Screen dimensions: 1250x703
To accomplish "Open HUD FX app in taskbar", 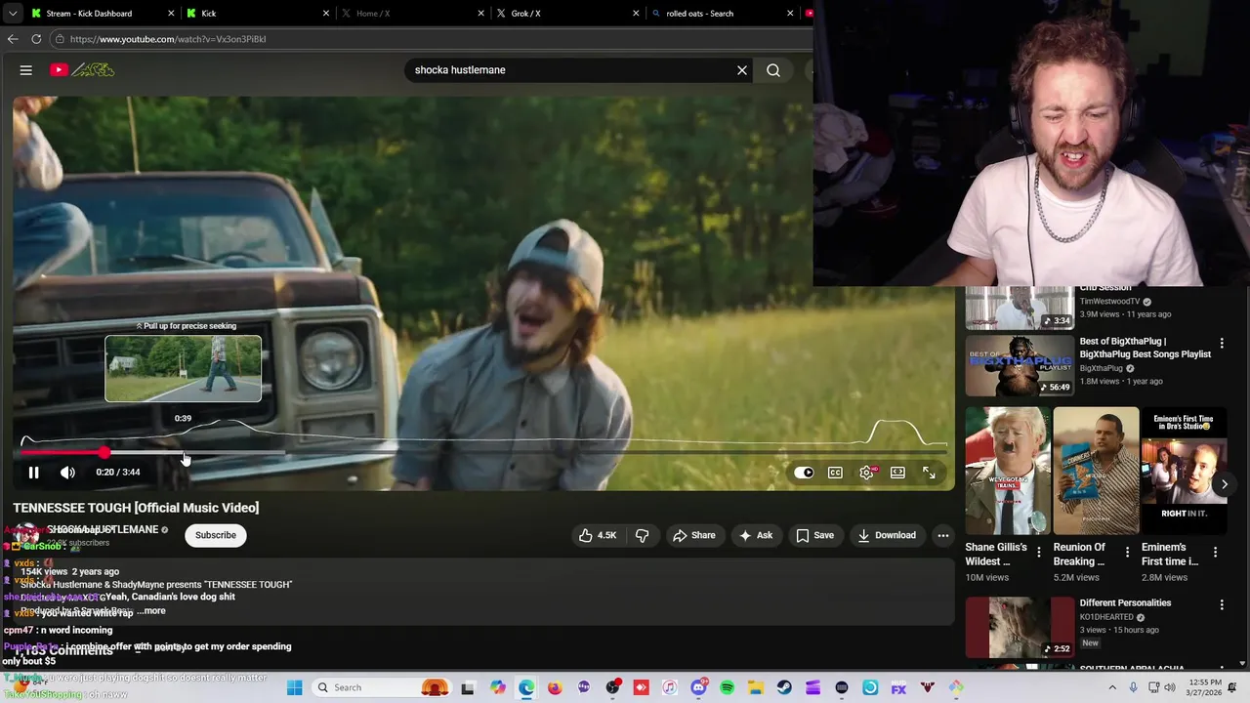I will click(898, 687).
